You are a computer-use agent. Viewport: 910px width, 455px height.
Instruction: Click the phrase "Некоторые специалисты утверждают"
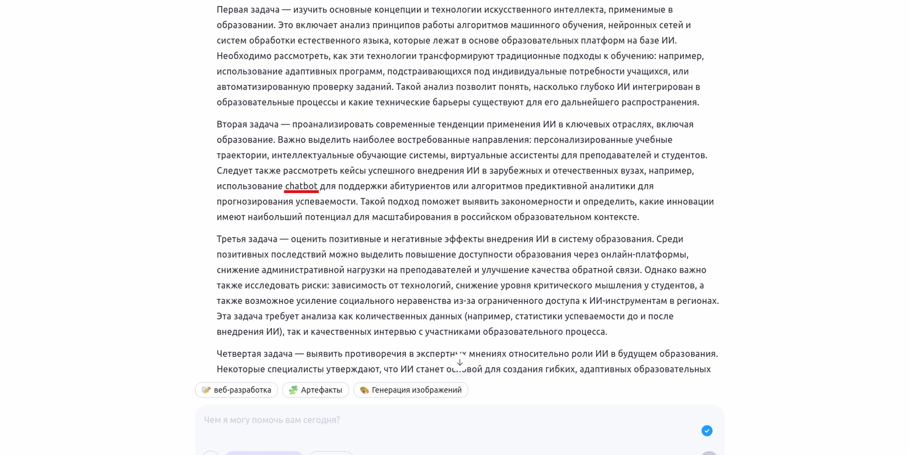tap(298, 370)
